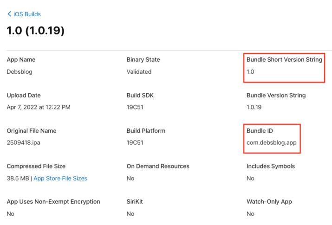Click the 38.5 MB compressed size text
This screenshot has height=225, width=332.
(18, 178)
